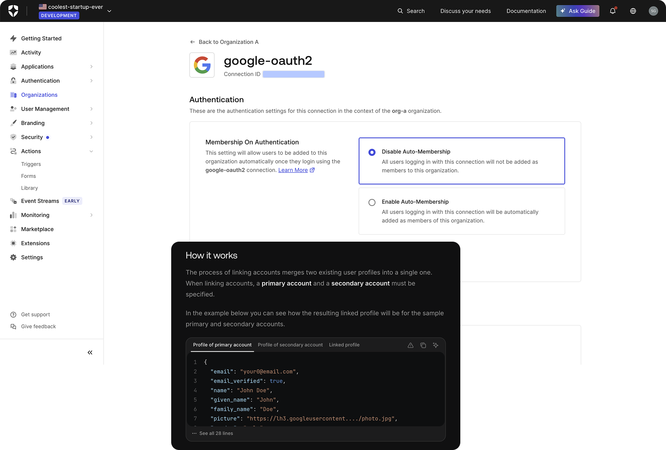Click the globe icon in the top bar
This screenshot has height=450, width=666.
(x=633, y=11)
